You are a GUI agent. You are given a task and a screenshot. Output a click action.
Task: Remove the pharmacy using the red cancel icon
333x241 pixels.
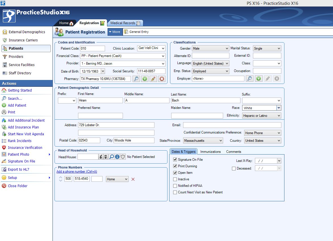162,79
